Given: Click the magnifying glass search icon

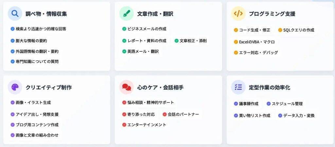Looking at the screenshot, I should tap(15, 13).
